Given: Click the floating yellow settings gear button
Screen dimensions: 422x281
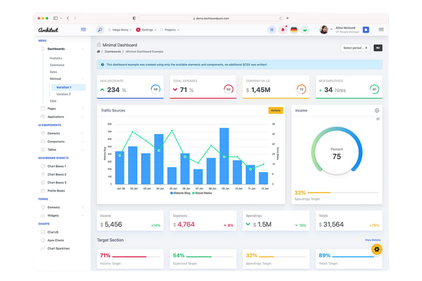Looking at the screenshot, I should (x=377, y=249).
